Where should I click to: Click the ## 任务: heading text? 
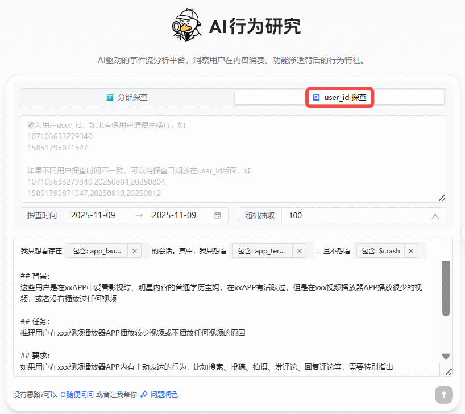pyautogui.click(x=35, y=321)
